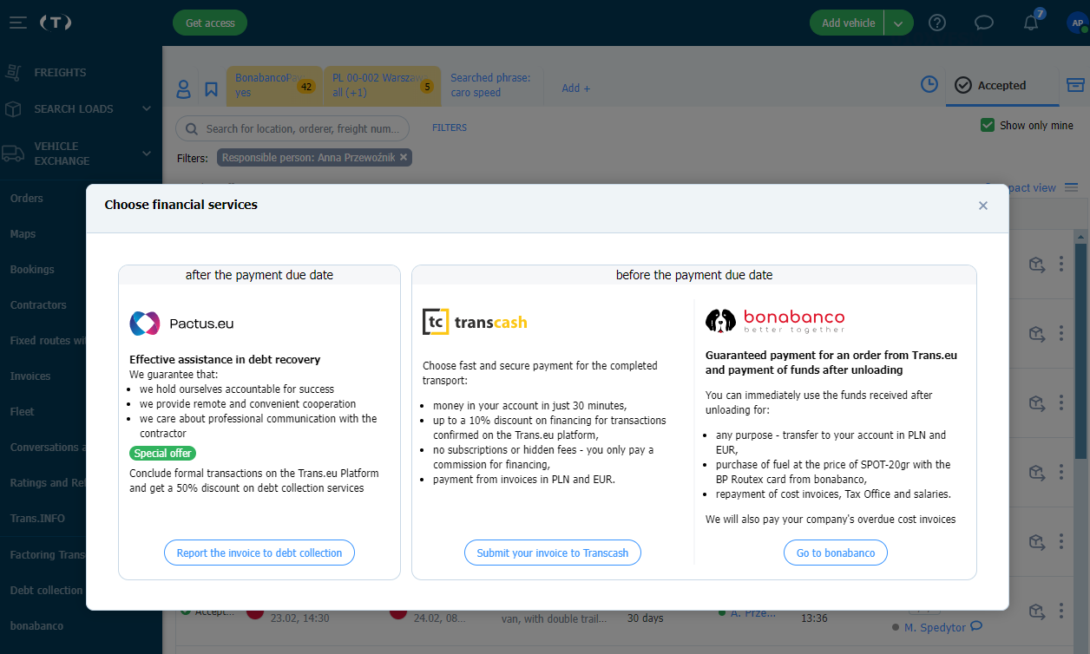Close the Choose financial services dialog
Image resolution: width=1090 pixels, height=654 pixels.
983,206
